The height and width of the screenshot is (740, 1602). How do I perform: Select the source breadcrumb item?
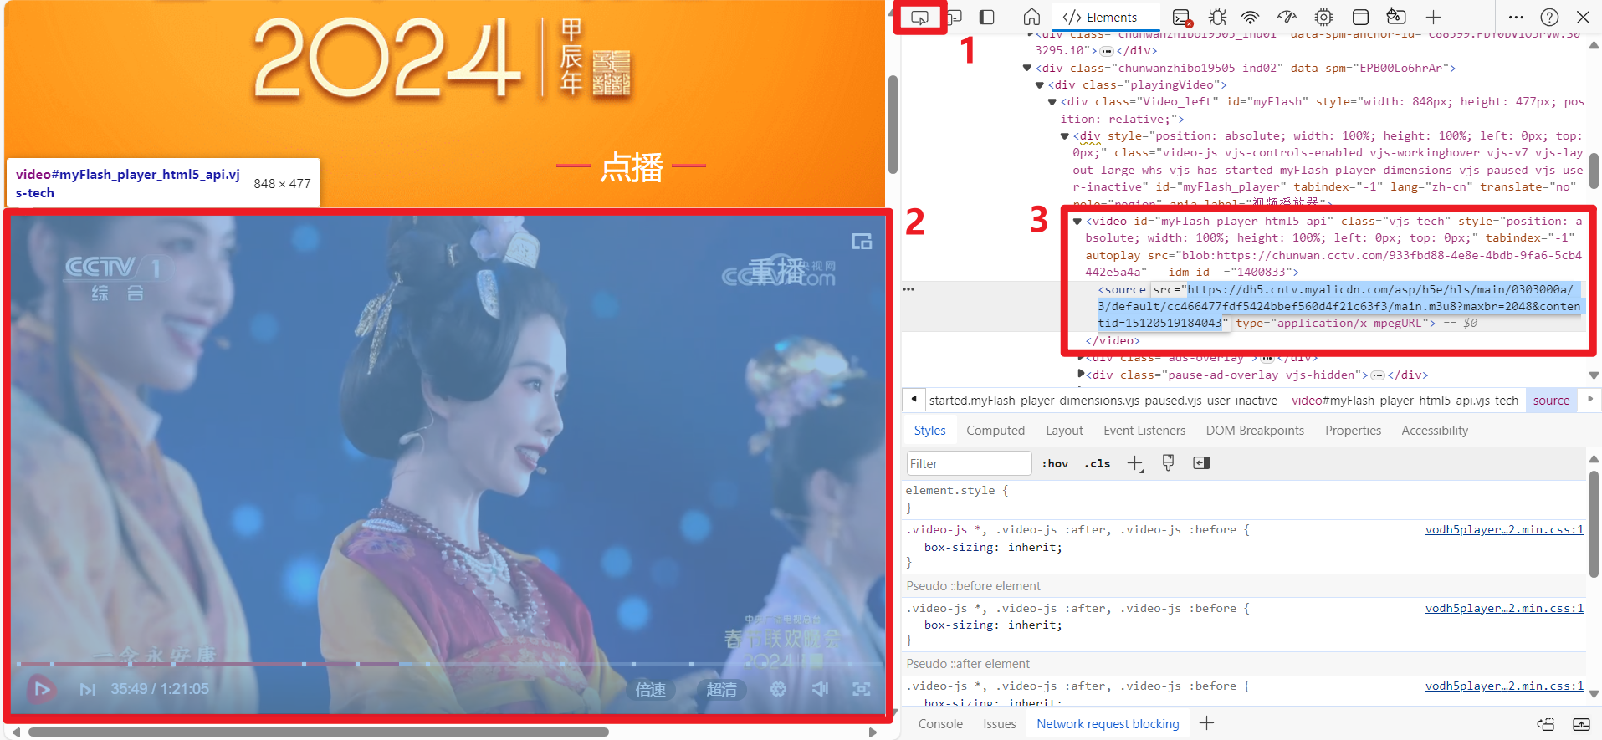pyautogui.click(x=1551, y=401)
